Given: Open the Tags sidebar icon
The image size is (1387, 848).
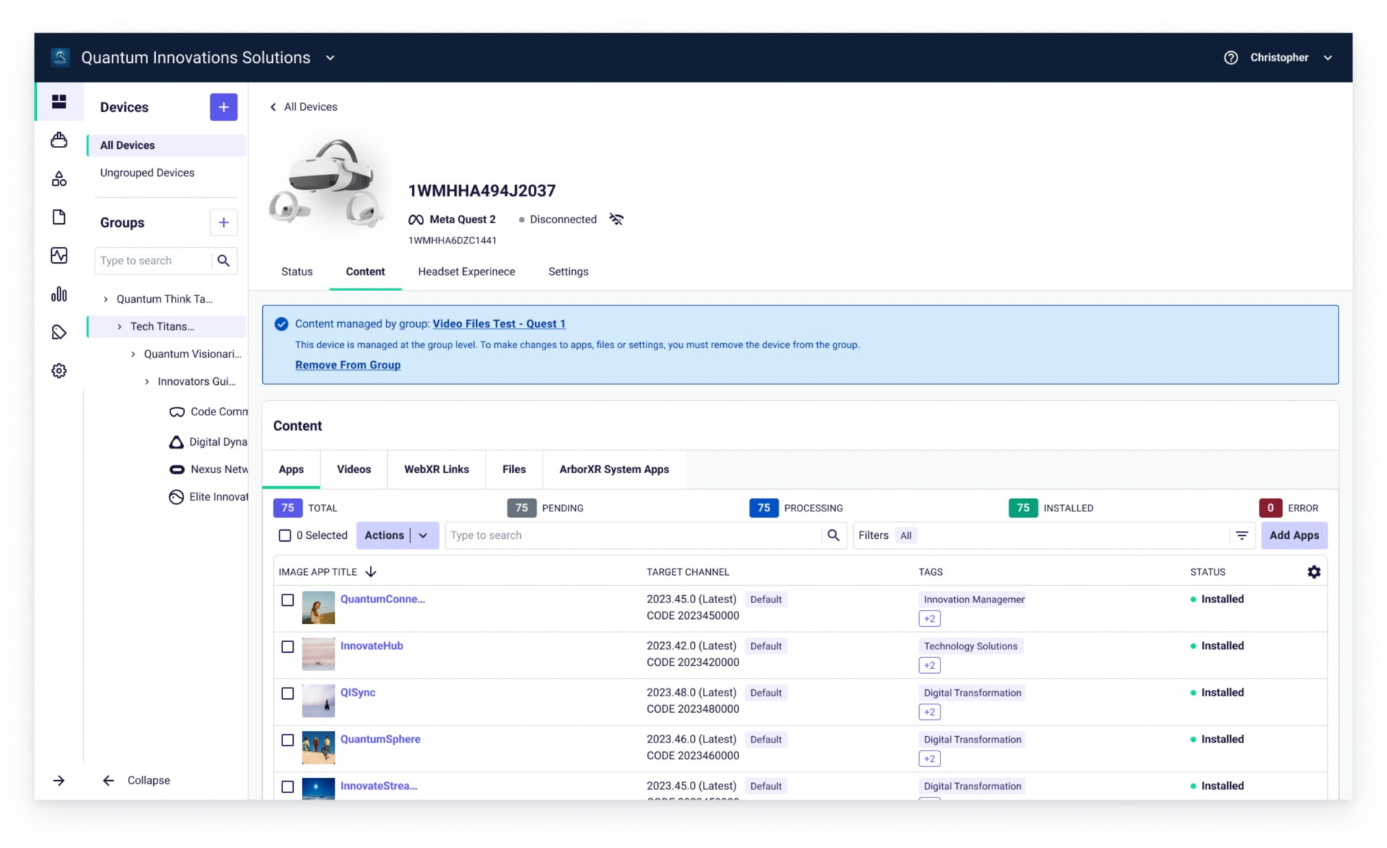Looking at the screenshot, I should tap(59, 332).
